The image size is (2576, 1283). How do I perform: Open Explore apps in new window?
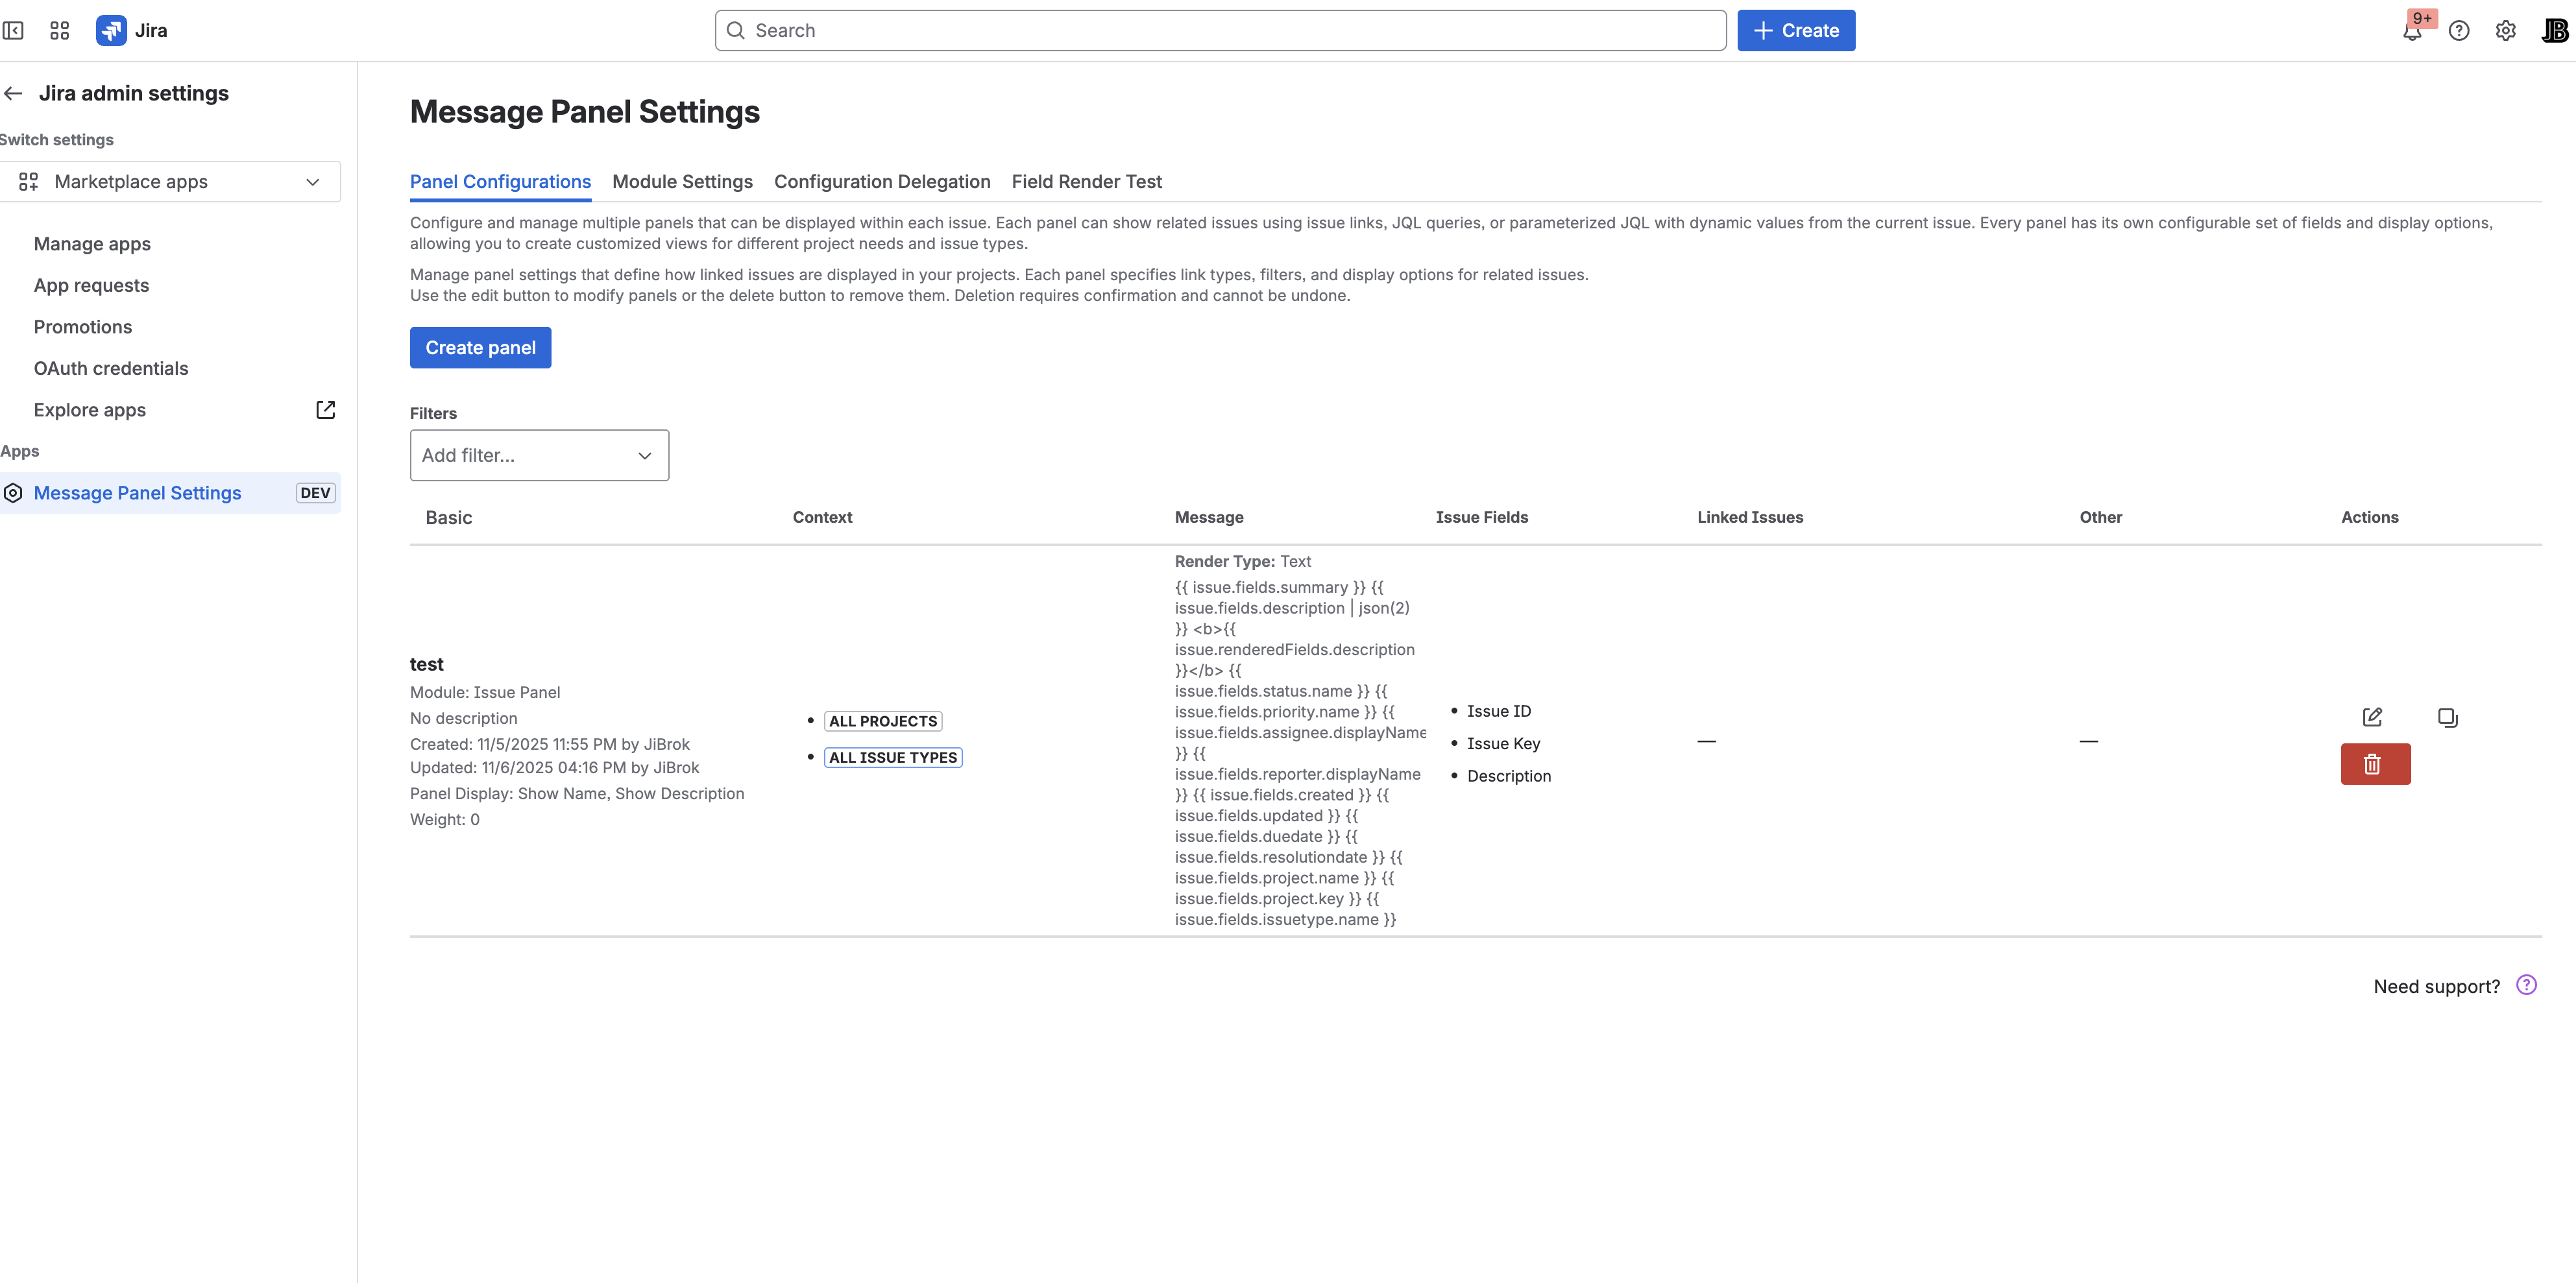[x=325, y=409]
